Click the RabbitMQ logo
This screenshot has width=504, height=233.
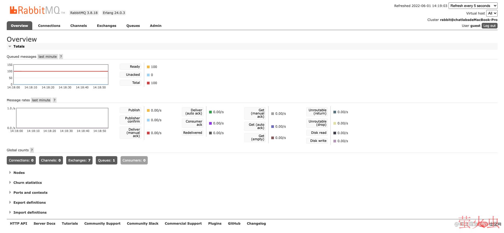point(35,10)
